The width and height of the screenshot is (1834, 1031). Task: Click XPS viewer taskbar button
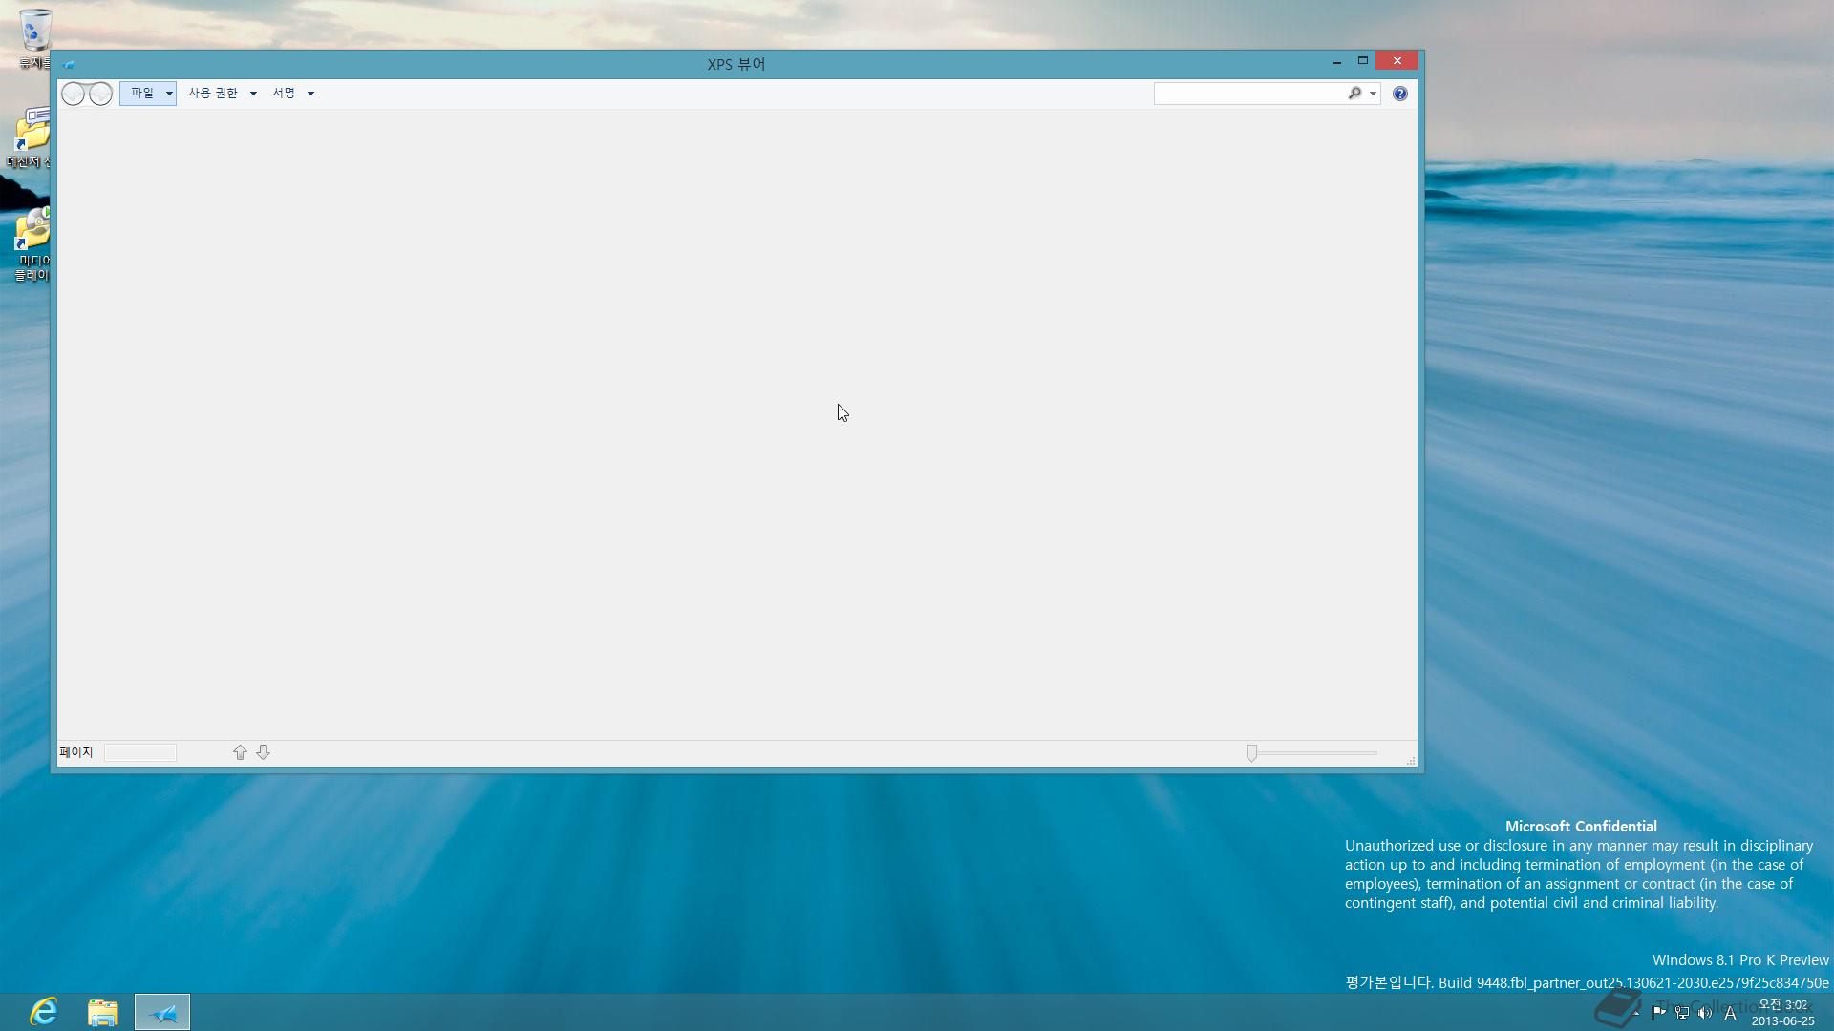162,1012
